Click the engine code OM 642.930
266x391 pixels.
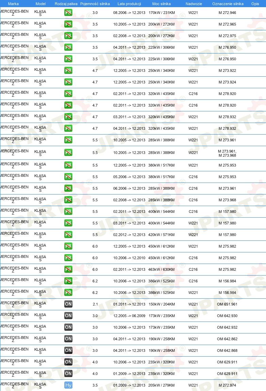click(227, 316)
